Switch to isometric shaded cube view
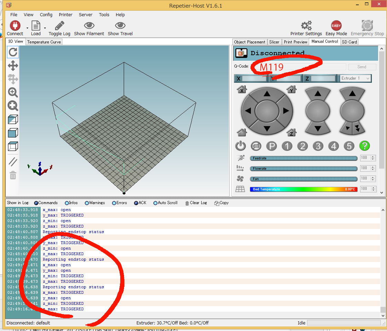Image resolution: width=387 pixels, height=331 pixels. [13, 119]
